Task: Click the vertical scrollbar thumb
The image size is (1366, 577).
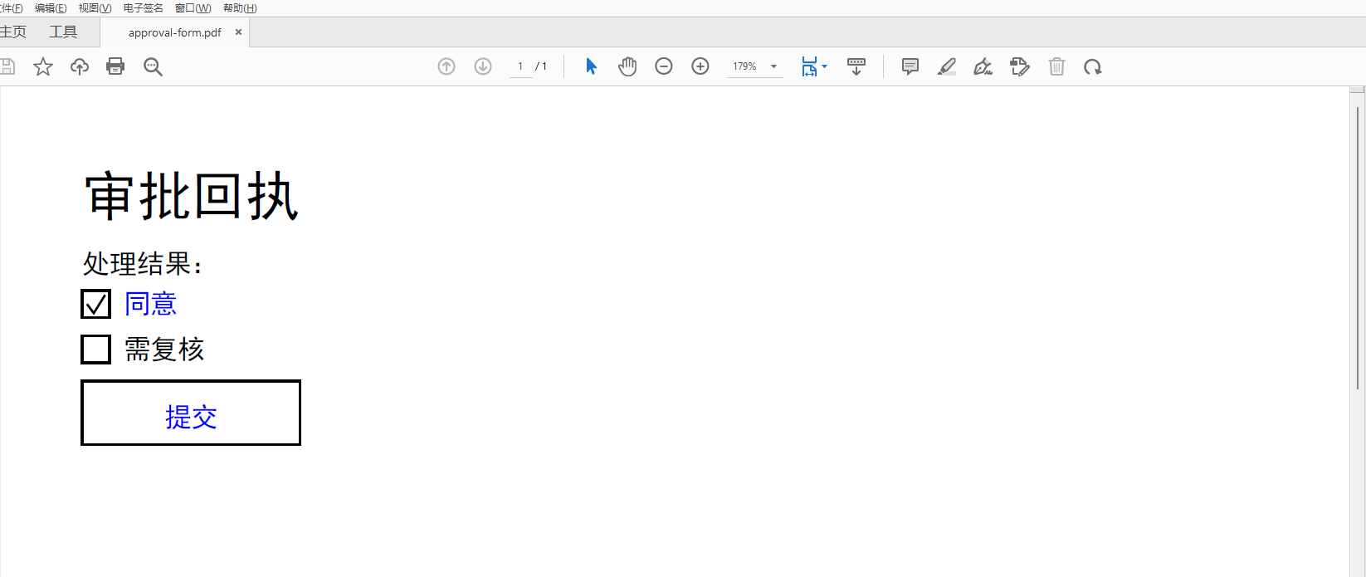Action: (1358, 248)
